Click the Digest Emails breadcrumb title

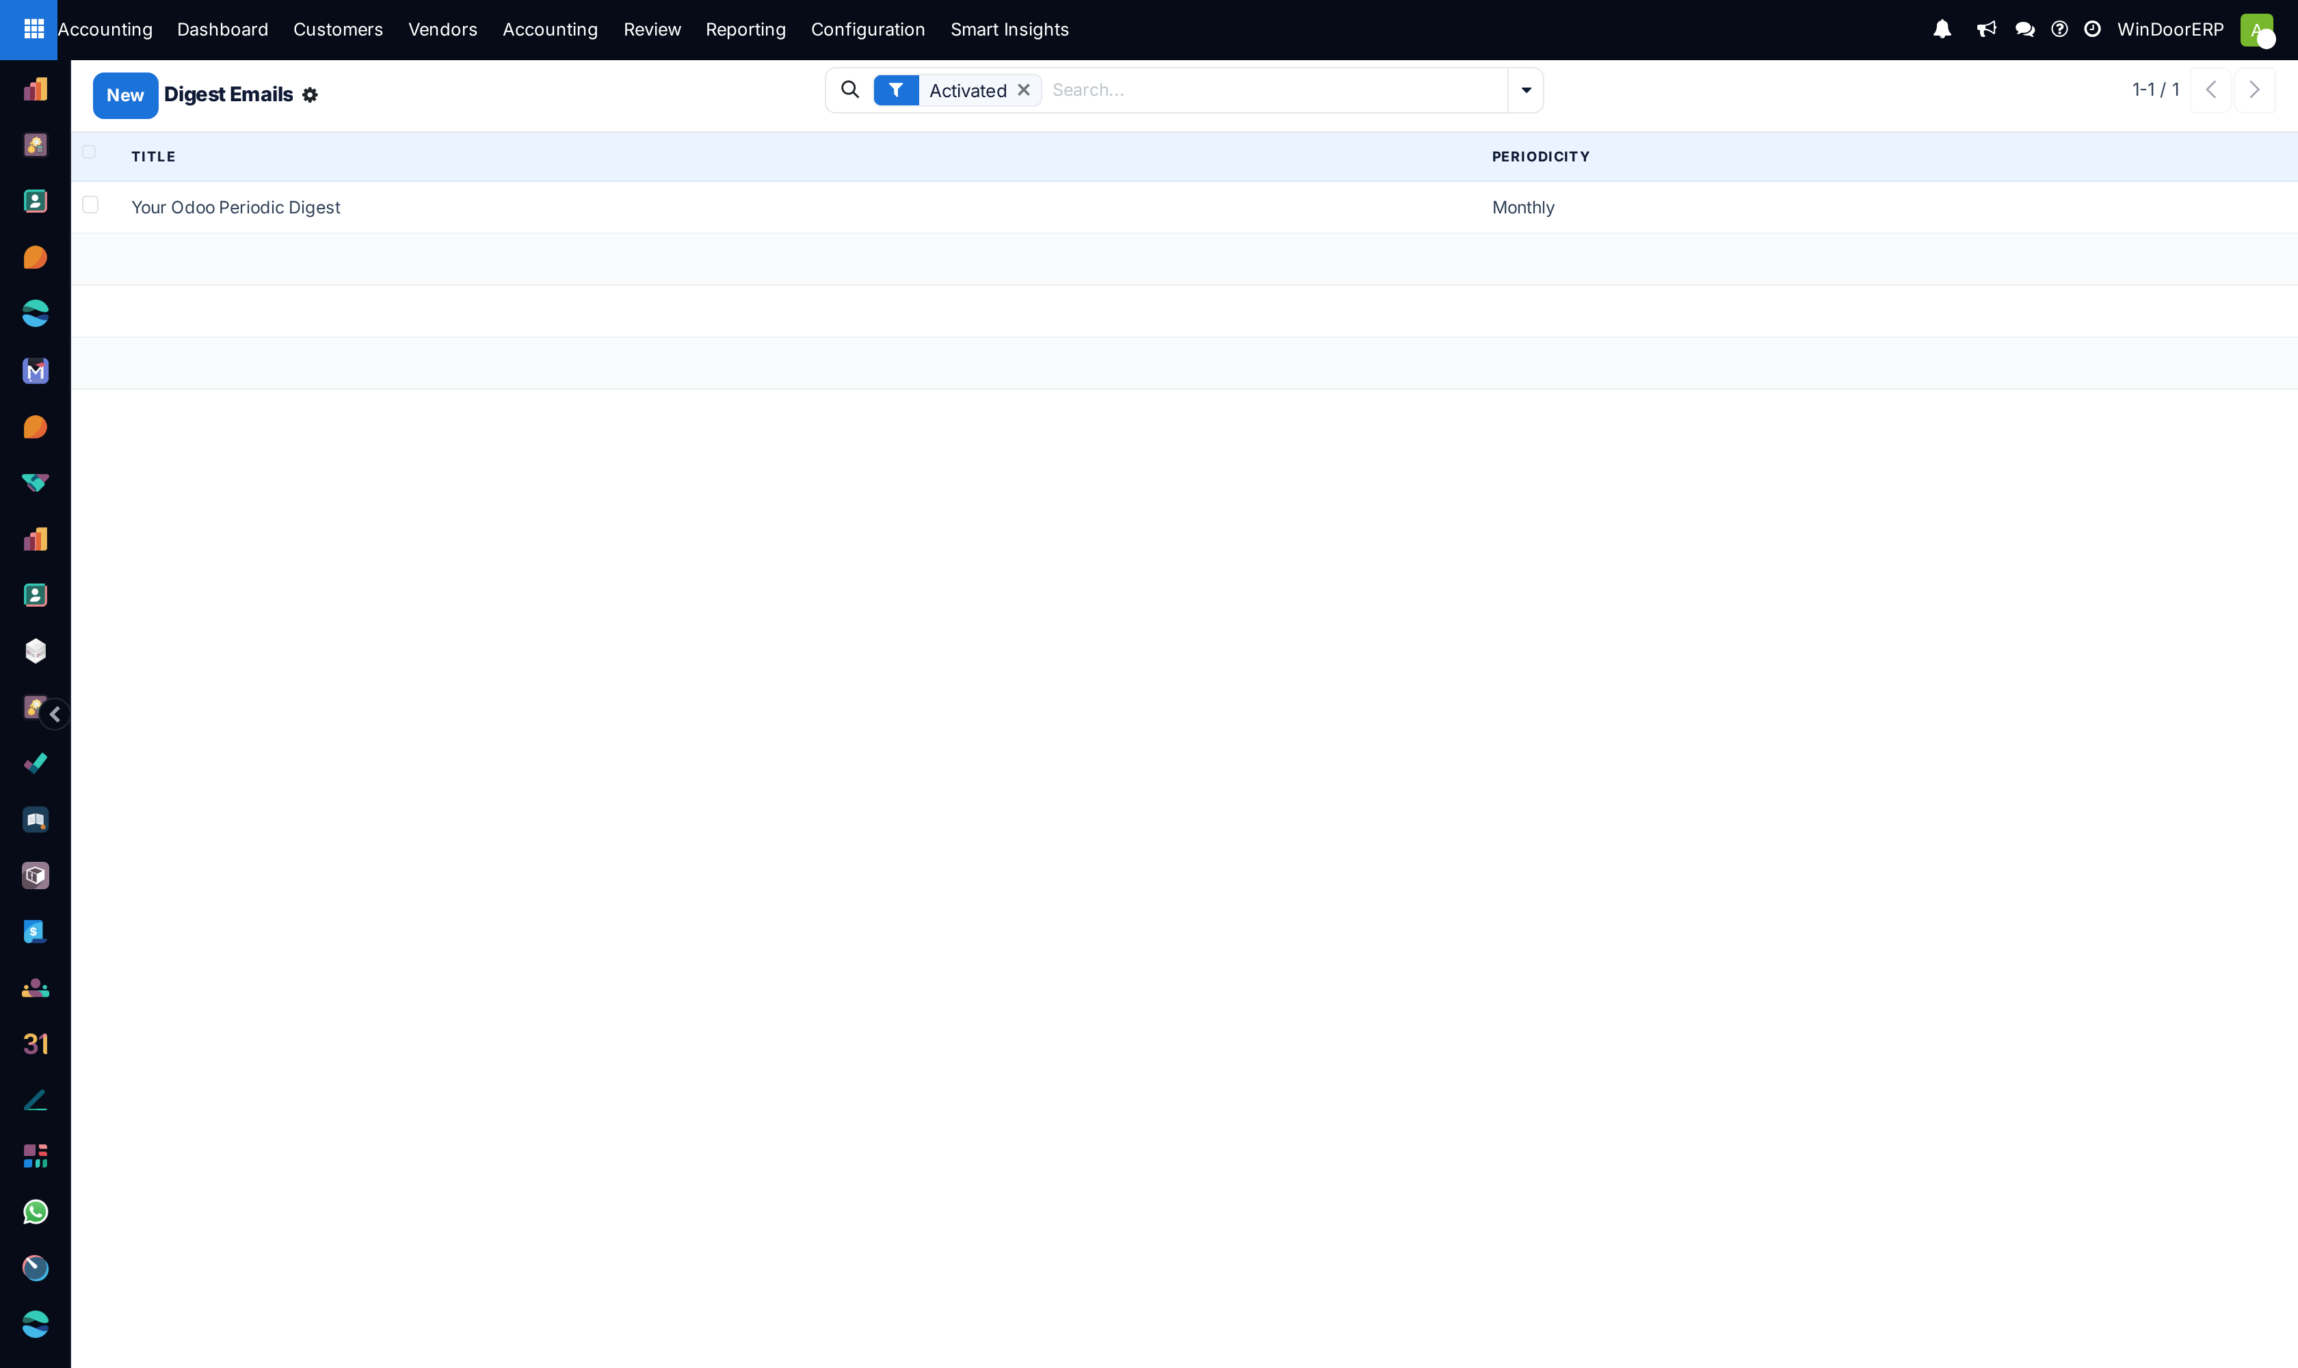coord(228,95)
